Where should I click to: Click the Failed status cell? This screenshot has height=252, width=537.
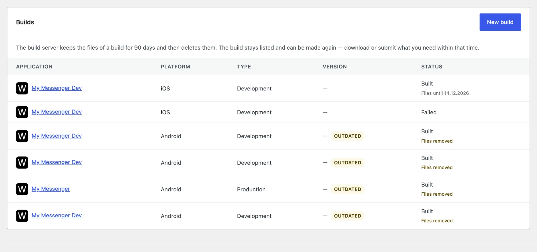429,112
